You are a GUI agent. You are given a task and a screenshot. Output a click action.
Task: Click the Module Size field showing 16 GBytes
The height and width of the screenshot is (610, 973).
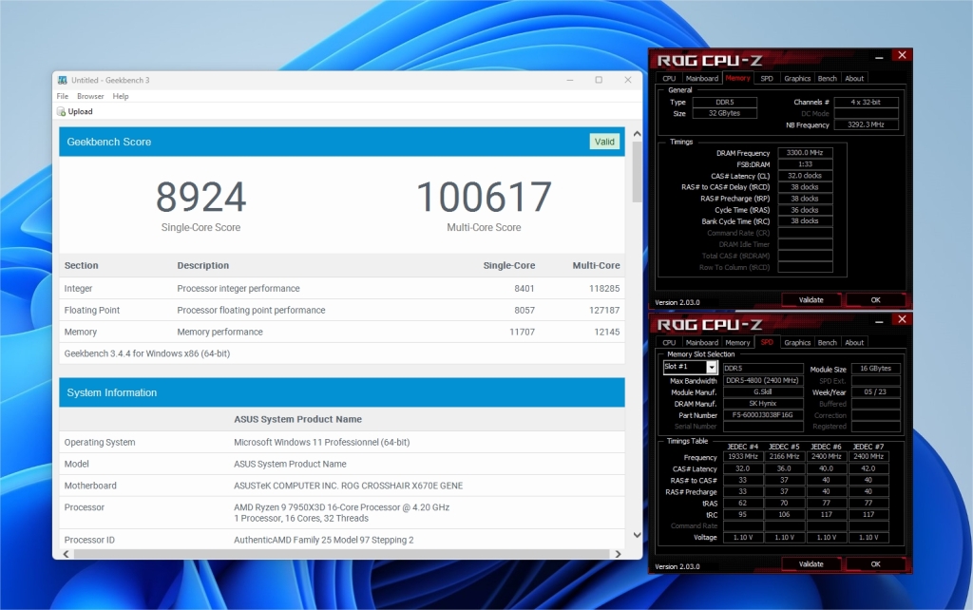pyautogui.click(x=875, y=369)
